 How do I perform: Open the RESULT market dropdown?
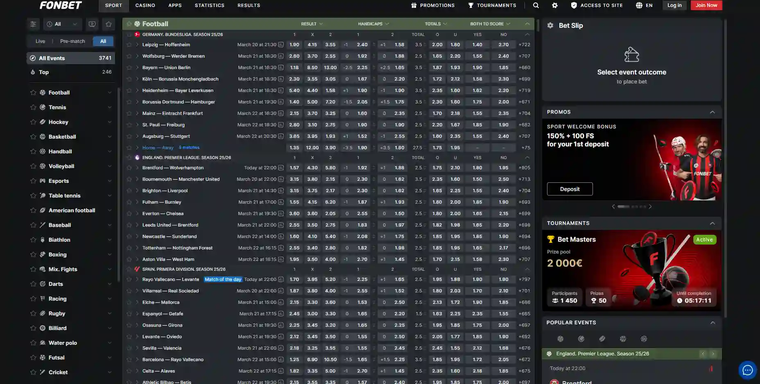[312, 24]
